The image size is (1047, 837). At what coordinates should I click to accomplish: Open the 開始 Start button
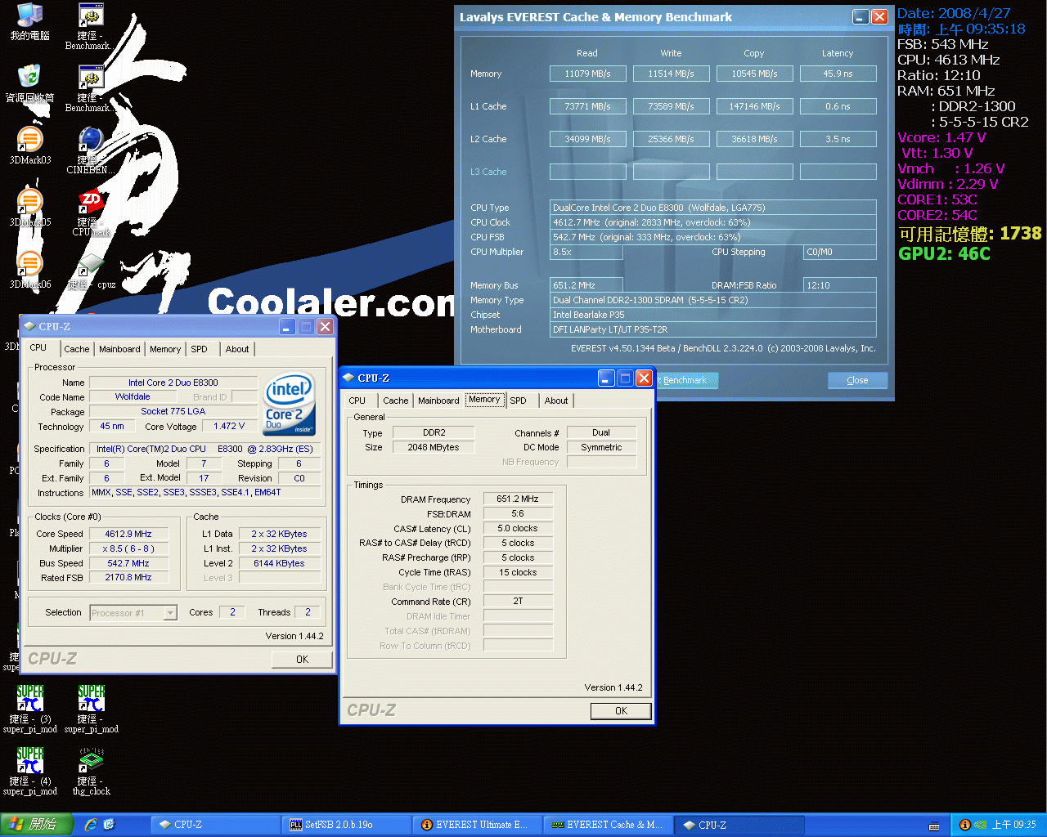pos(37,825)
